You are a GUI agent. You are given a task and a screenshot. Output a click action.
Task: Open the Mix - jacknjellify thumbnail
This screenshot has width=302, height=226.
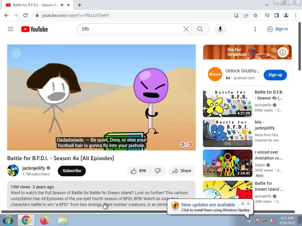point(227,133)
